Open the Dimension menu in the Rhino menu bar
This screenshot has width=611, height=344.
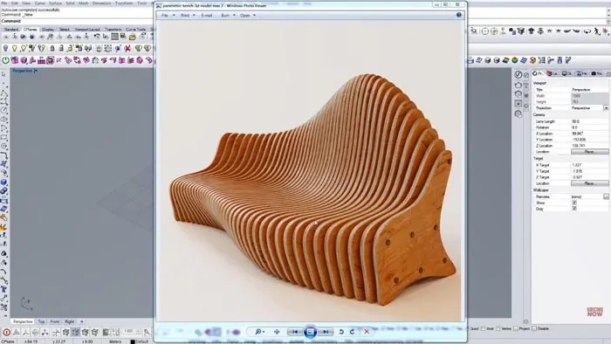coord(101,3)
